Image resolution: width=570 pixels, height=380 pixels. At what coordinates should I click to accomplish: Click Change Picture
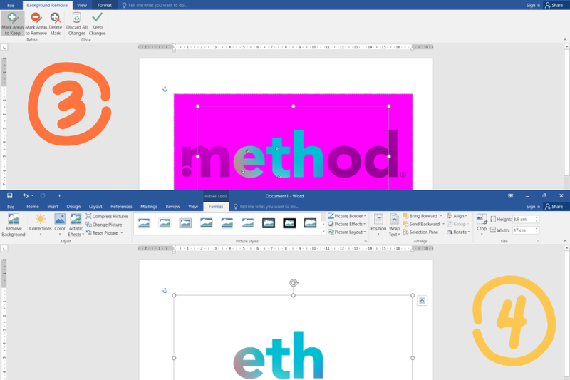[104, 225]
